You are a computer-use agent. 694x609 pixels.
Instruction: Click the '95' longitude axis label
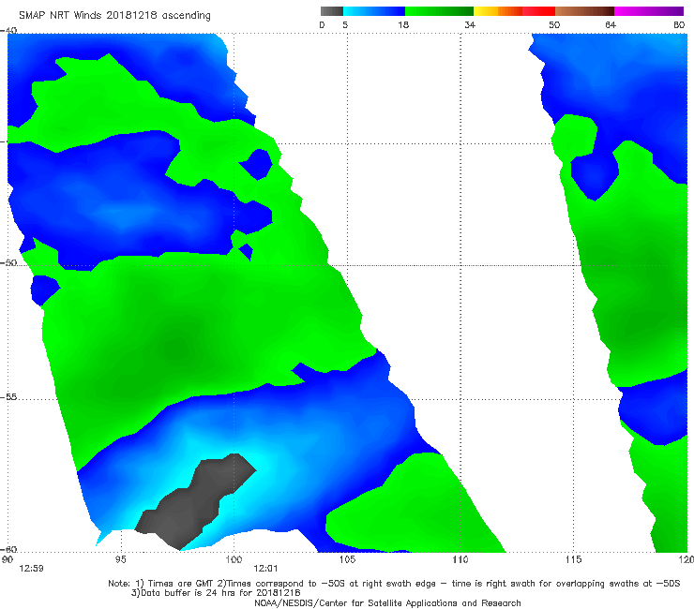pos(120,559)
